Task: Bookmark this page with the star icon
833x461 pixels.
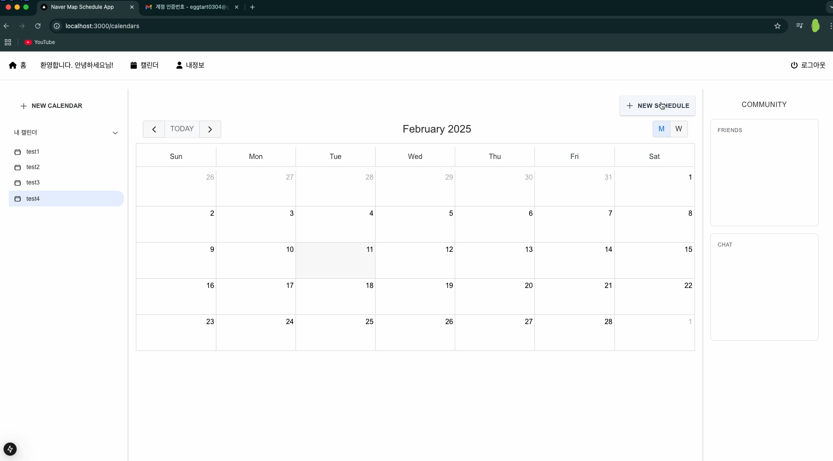Action: point(778,26)
